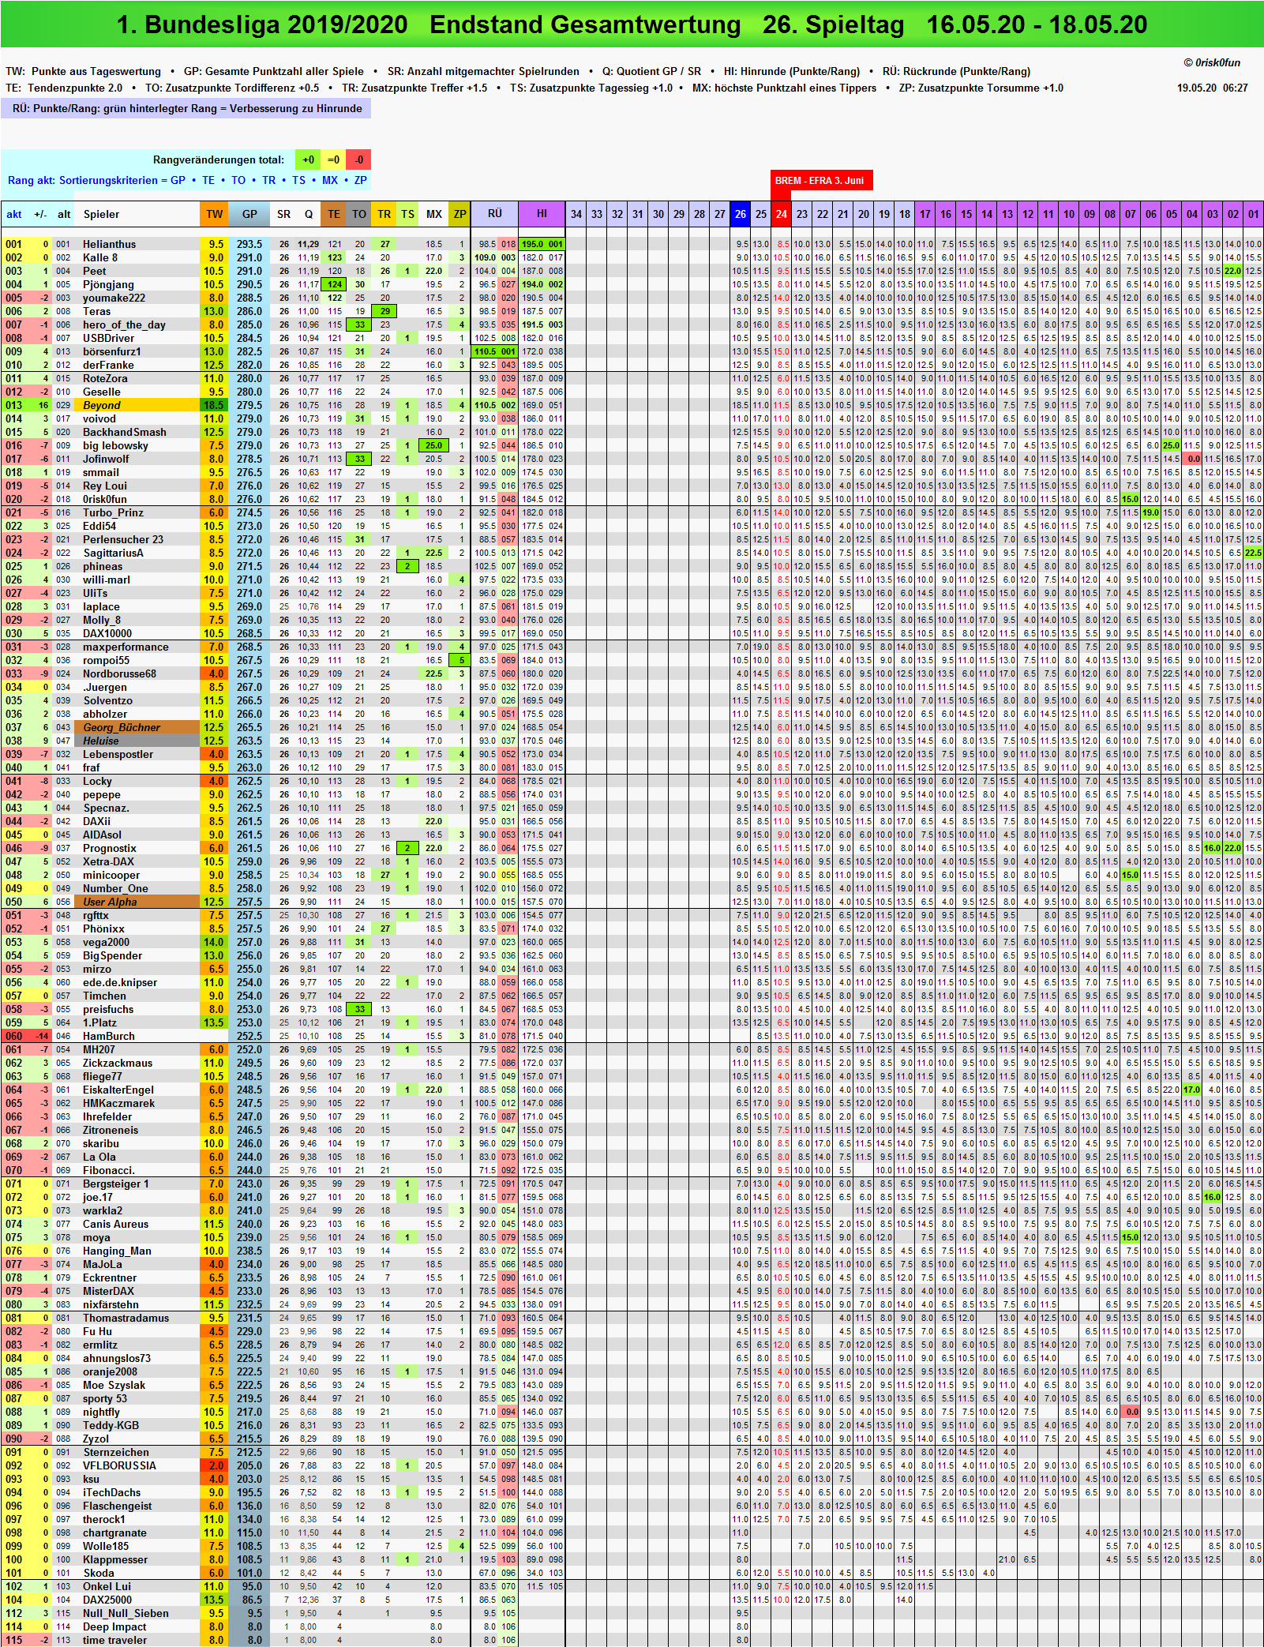
Task: Select the blue matchday 26 column header
Action: point(740,214)
